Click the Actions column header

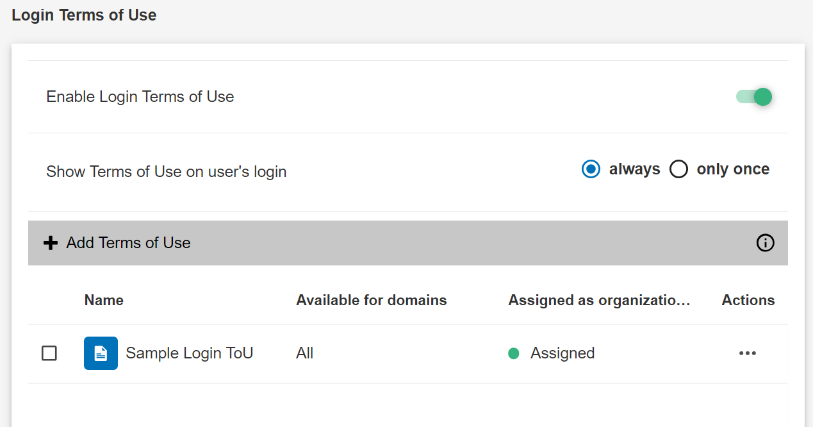(748, 300)
